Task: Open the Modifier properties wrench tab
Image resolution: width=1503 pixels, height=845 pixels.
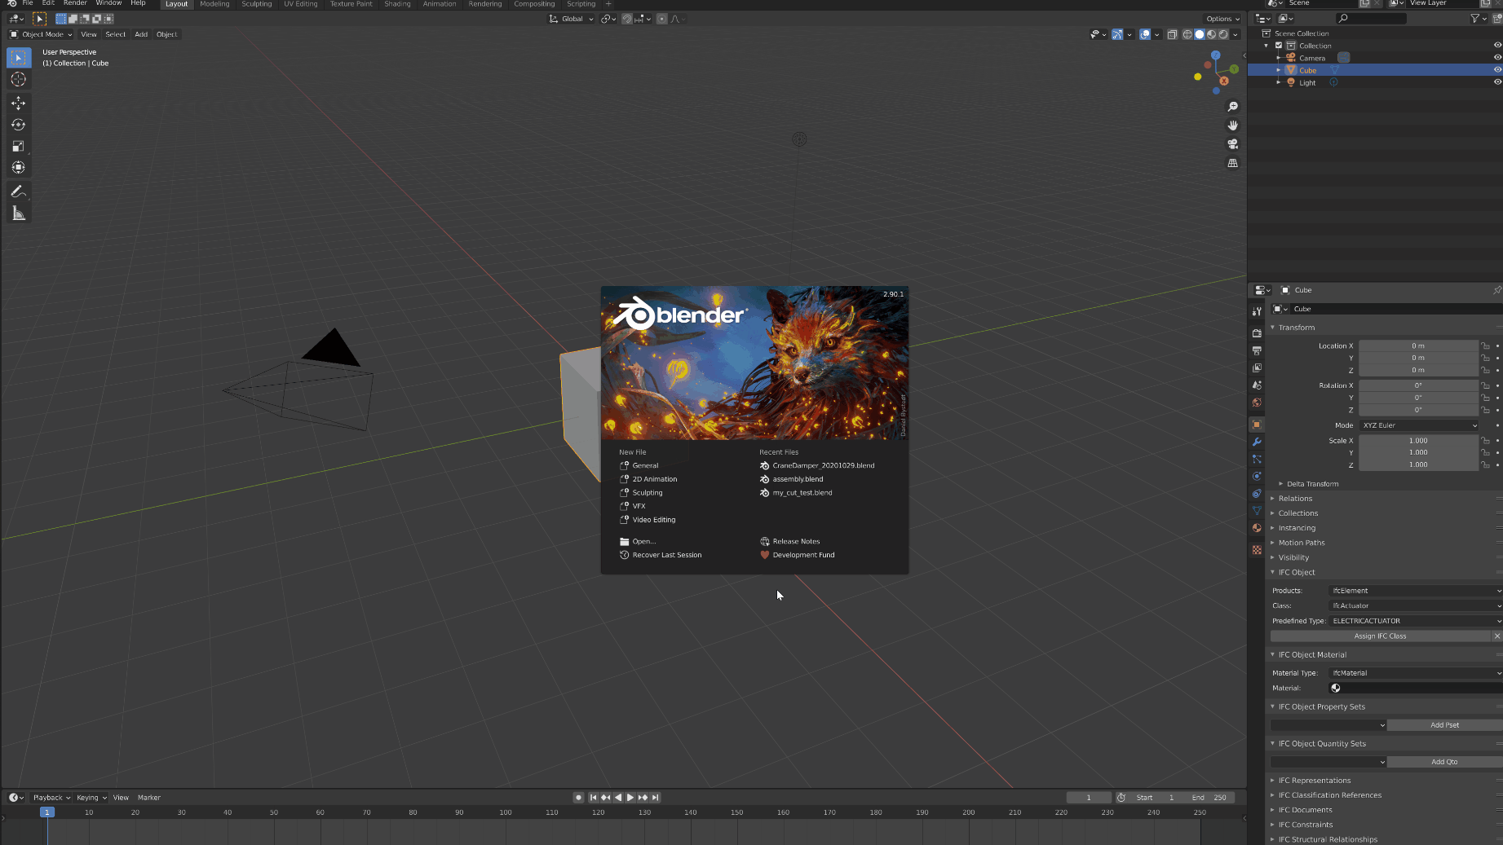Action: pos(1257,442)
